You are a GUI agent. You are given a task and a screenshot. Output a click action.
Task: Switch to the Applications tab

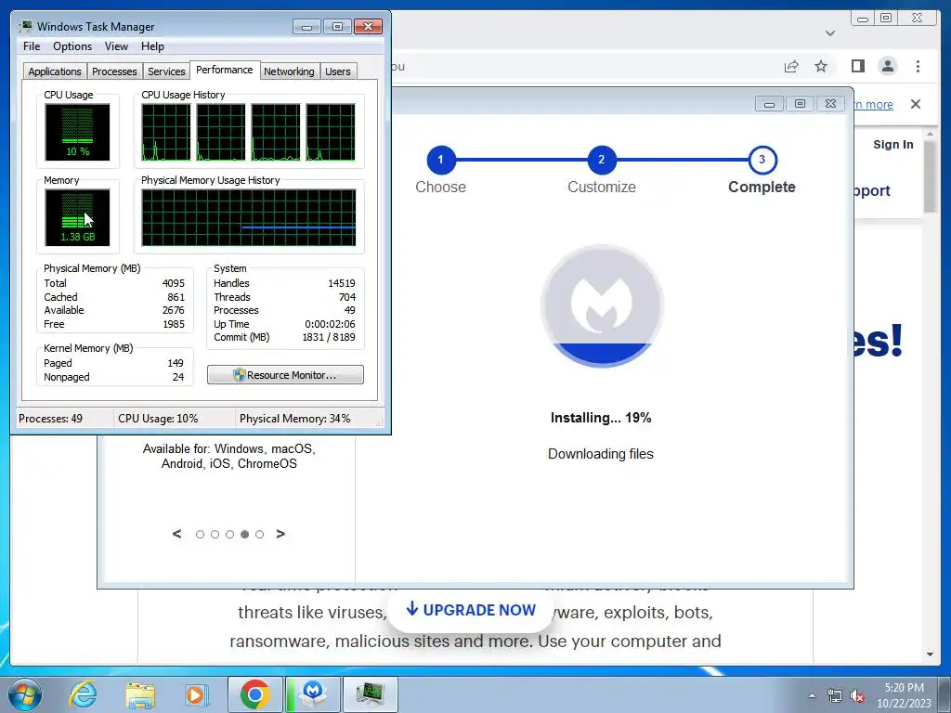[55, 71]
